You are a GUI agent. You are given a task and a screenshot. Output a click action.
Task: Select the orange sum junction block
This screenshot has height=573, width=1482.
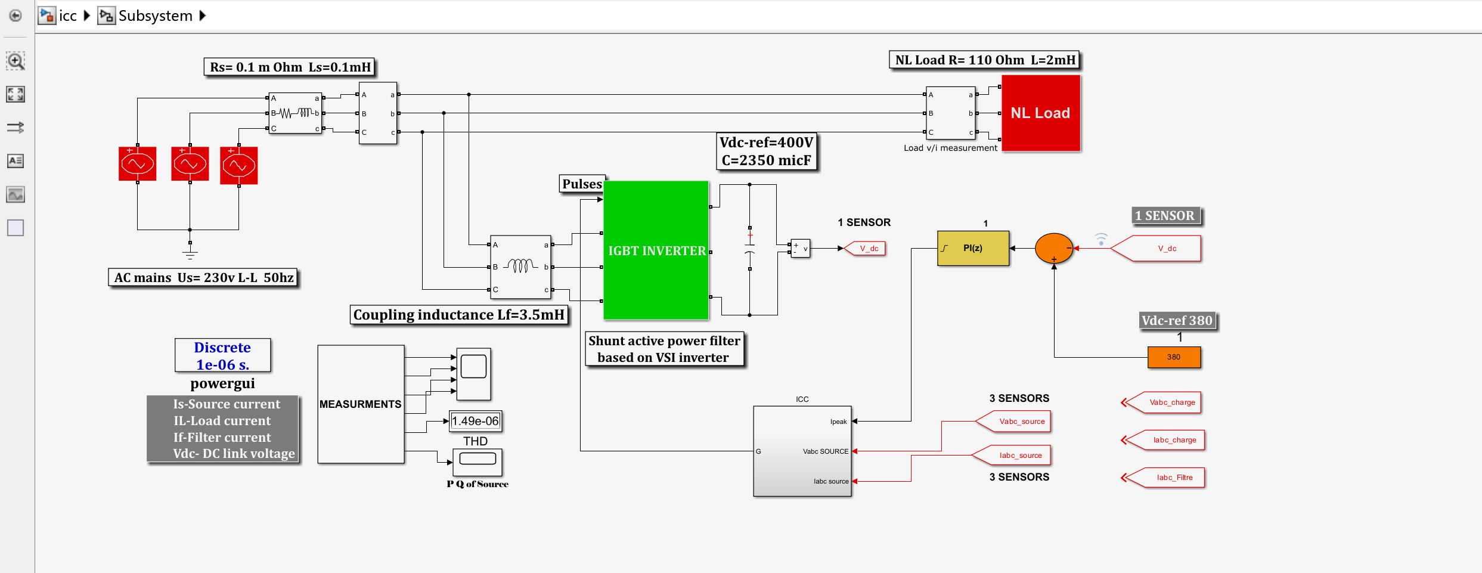pyautogui.click(x=1054, y=248)
